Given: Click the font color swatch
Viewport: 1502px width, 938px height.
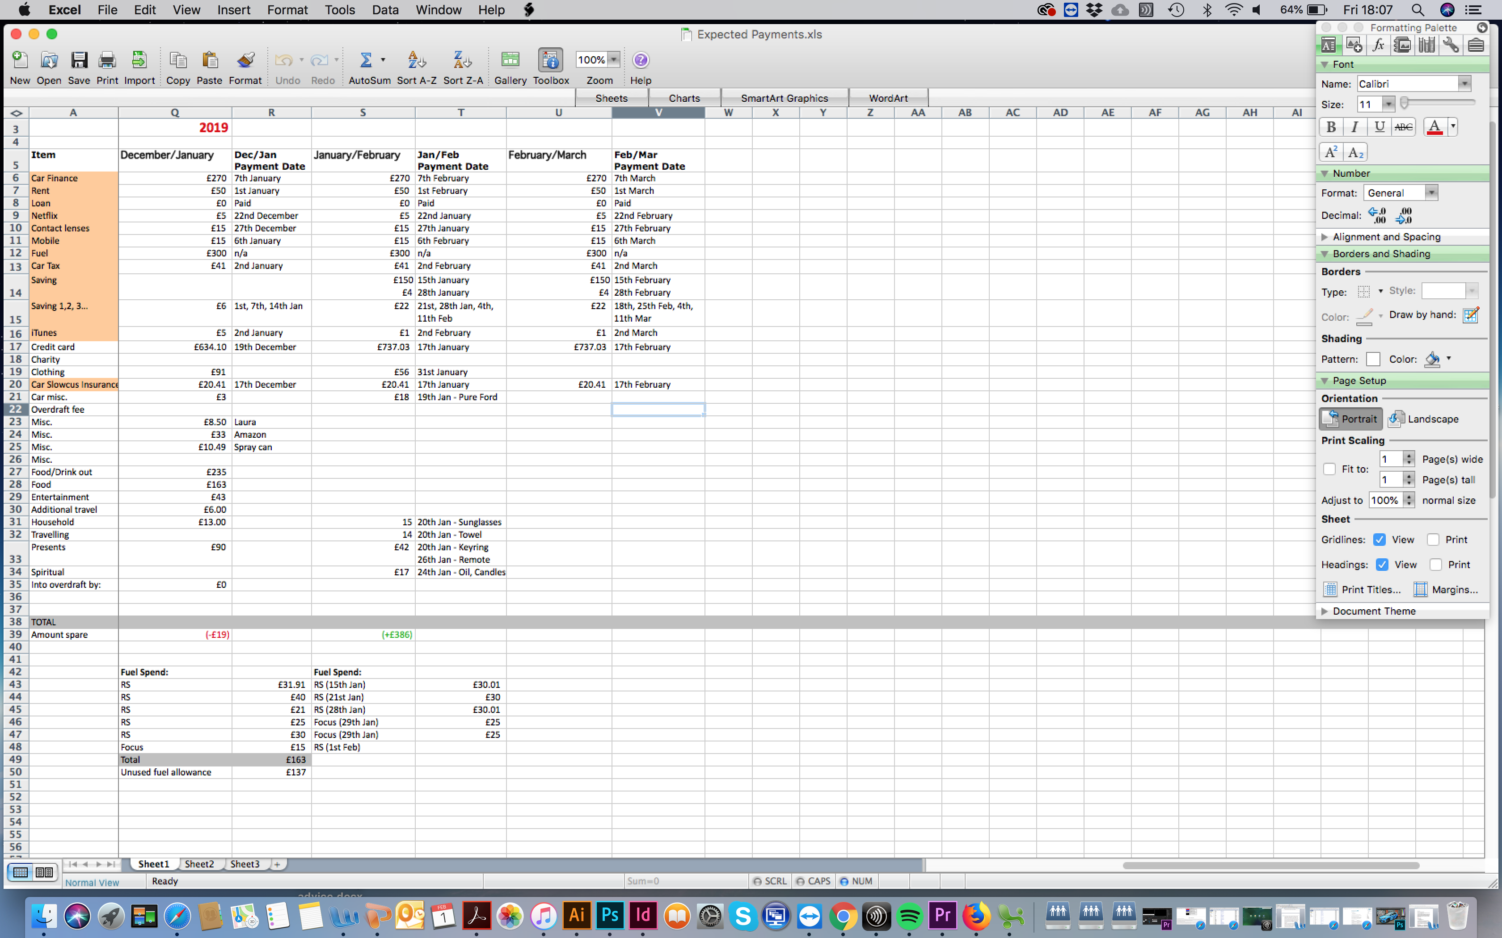Looking at the screenshot, I should 1434,127.
